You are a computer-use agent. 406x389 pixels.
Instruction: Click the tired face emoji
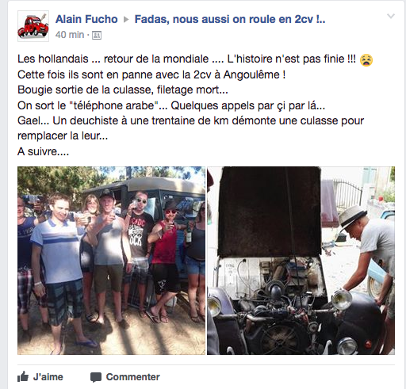point(366,60)
